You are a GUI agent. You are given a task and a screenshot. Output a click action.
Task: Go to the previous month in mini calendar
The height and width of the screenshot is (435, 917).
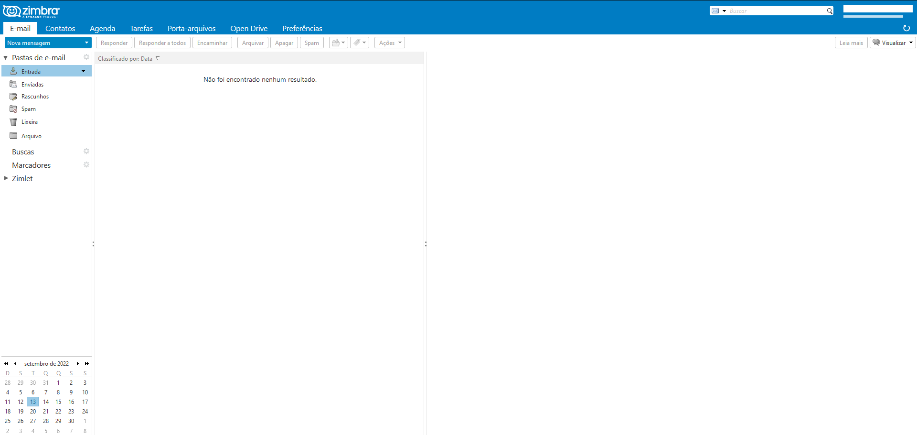15,364
